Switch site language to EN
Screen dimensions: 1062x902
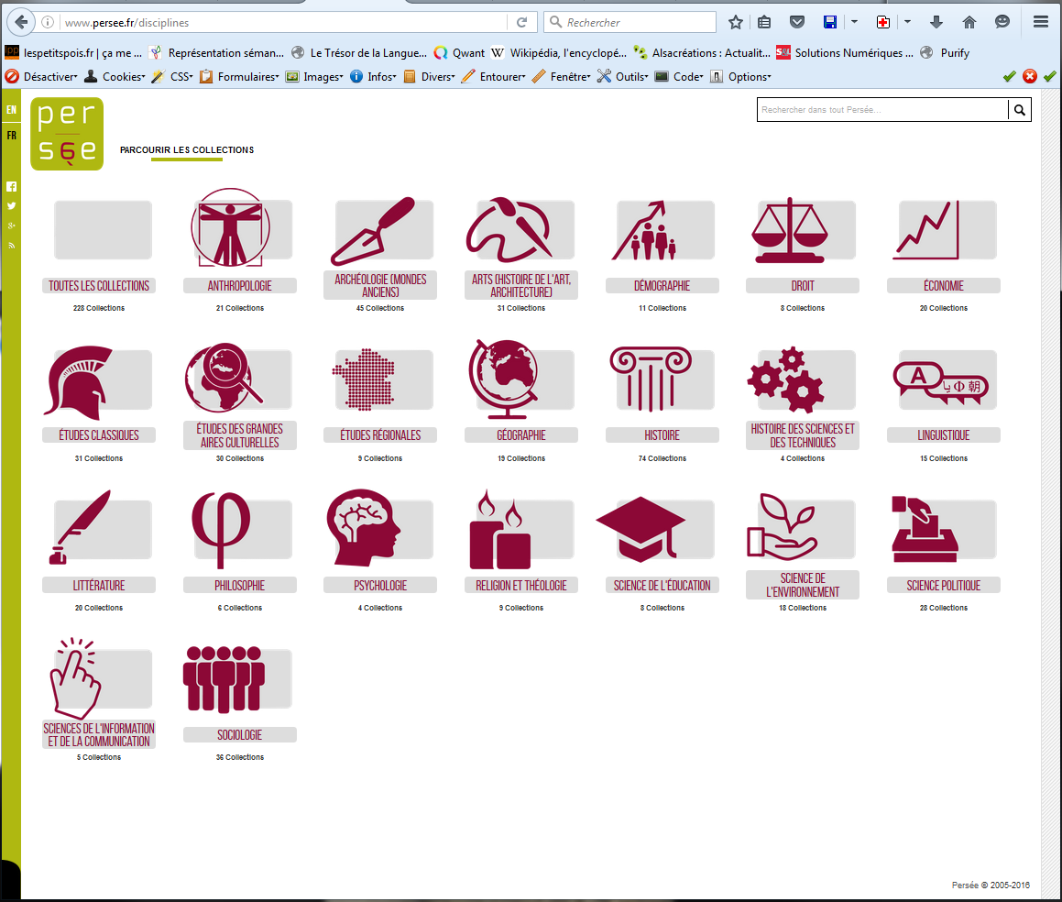[x=12, y=109]
